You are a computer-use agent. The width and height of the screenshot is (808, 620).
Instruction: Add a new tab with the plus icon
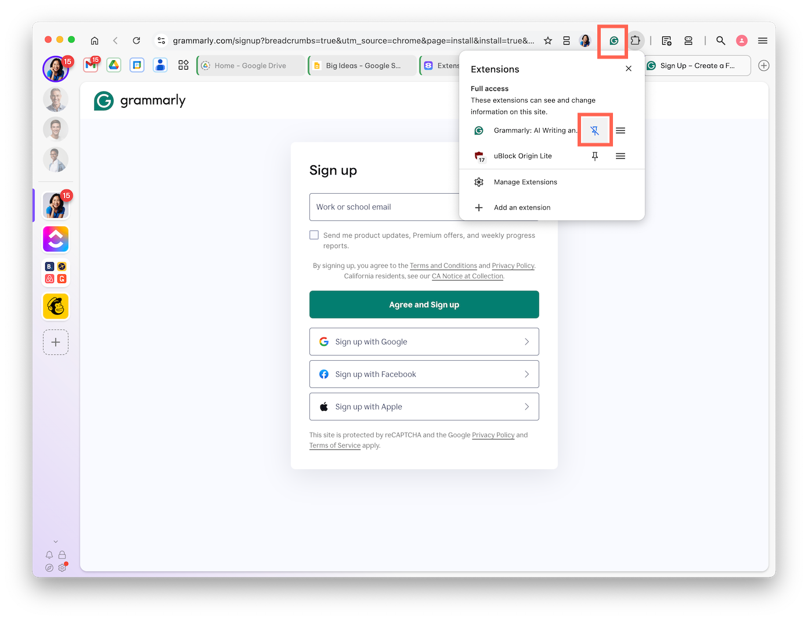(x=764, y=66)
